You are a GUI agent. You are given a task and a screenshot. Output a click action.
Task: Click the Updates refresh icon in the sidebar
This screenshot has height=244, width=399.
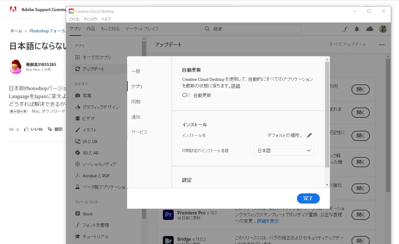pos(77,69)
